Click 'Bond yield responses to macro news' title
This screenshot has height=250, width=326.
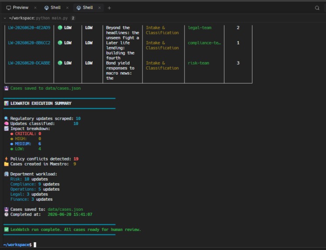[x=120, y=71]
